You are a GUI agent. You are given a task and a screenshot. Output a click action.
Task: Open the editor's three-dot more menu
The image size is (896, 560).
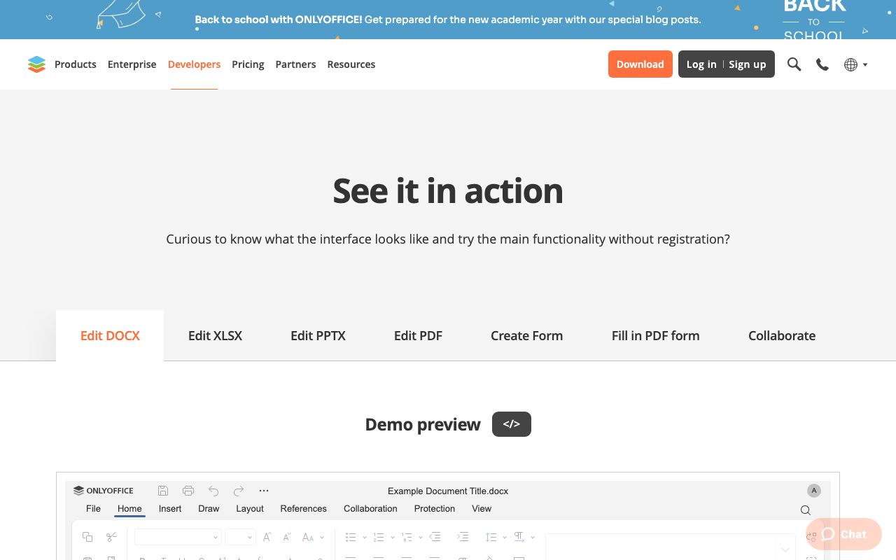point(264,491)
